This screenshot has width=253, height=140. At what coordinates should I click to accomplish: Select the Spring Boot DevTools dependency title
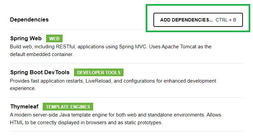pyautogui.click(x=40, y=72)
